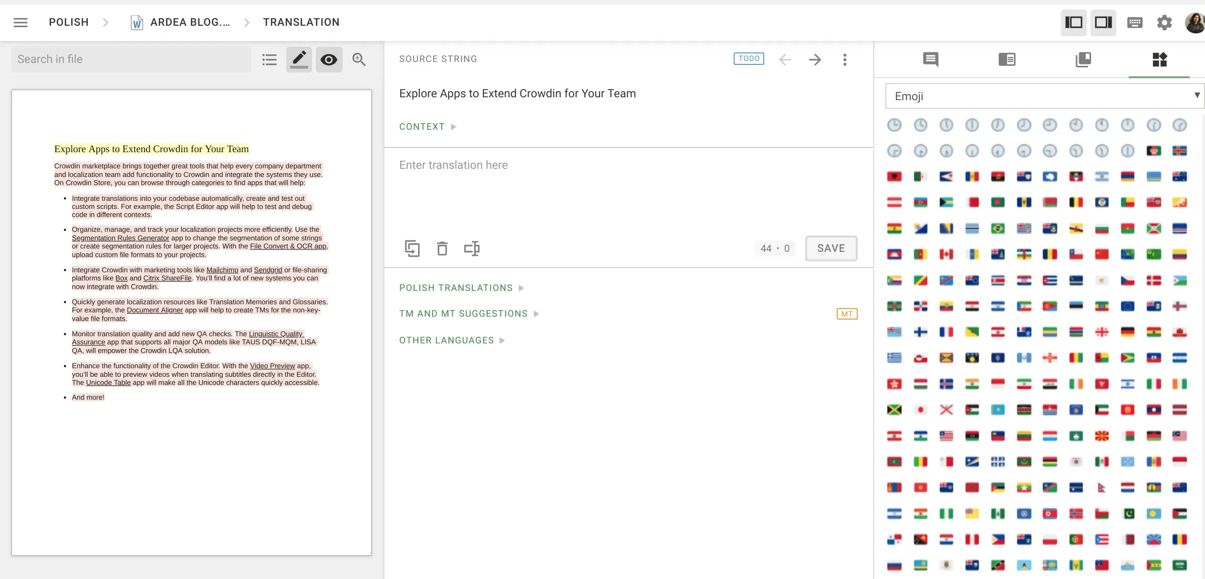Copy the source string into the translation
1205x579 pixels.
tap(412, 248)
